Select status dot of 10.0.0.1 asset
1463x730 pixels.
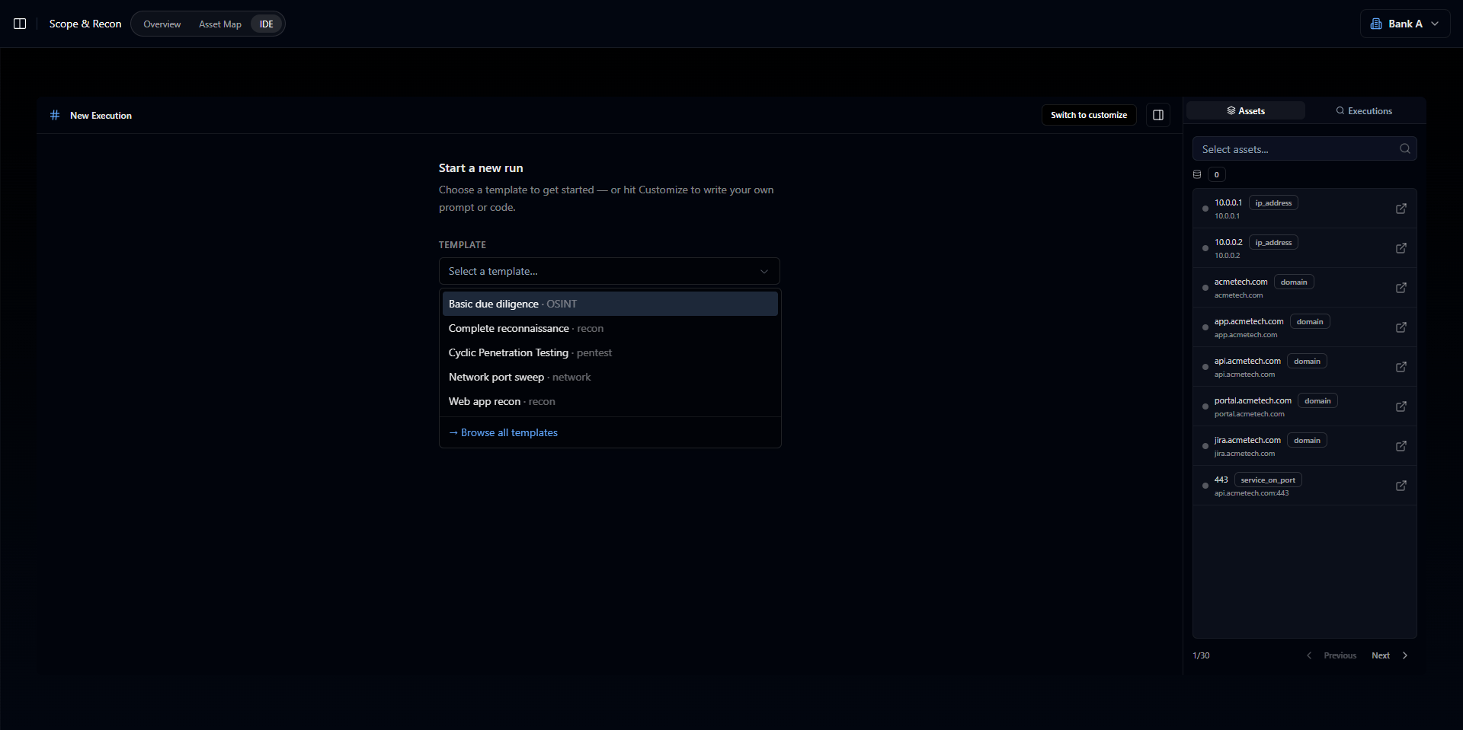[x=1205, y=209]
